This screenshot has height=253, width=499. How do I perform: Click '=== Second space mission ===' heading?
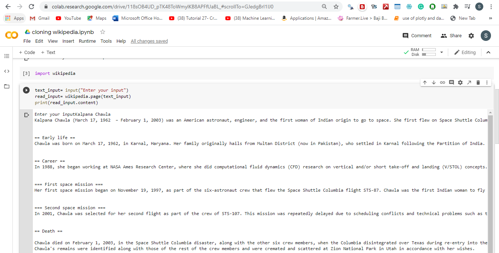pos(70,208)
